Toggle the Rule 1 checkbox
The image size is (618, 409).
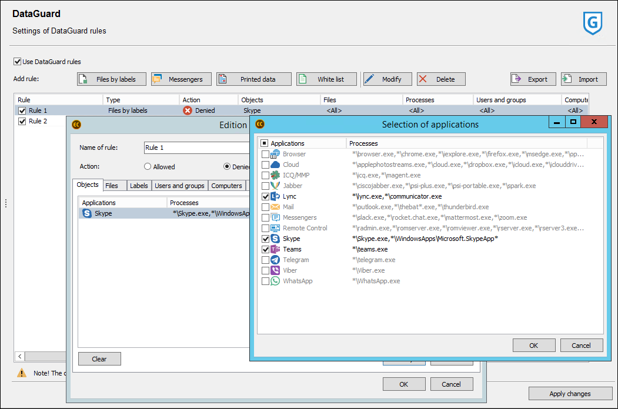(x=22, y=110)
